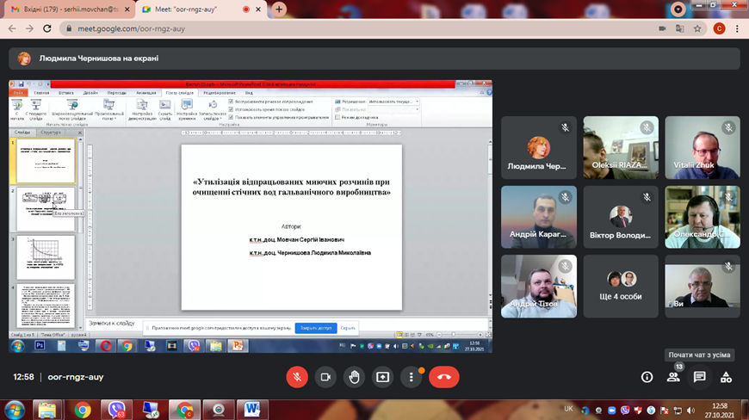Screen dimensions: 749x420
Task: Open Word from the Windows taskbar
Action: (x=252, y=410)
